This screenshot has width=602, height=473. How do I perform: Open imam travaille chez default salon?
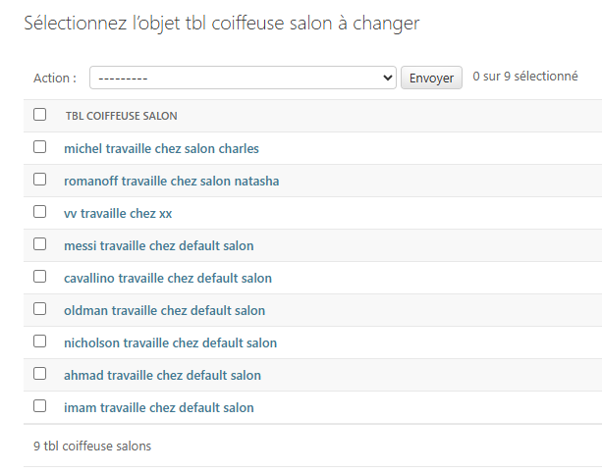[158, 407]
